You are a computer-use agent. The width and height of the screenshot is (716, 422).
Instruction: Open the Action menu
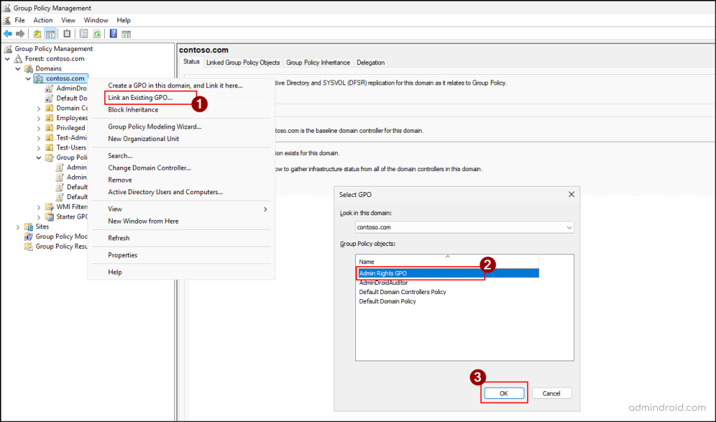tap(43, 20)
